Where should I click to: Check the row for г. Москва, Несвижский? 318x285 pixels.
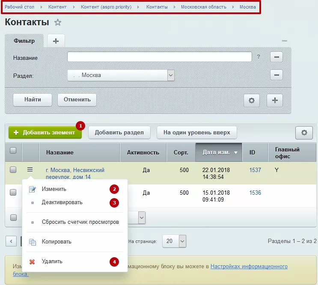coord(13,169)
